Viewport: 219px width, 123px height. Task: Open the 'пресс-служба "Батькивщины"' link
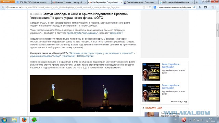(x=82, y=33)
